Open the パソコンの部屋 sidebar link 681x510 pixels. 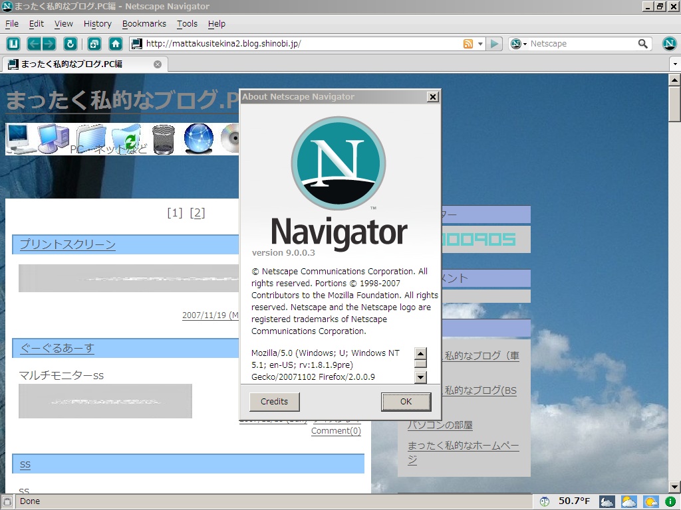pyautogui.click(x=440, y=425)
